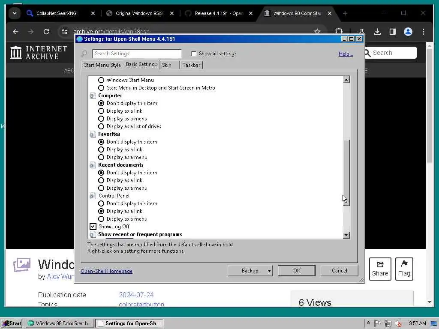
Task: Click the OK button
Action: [x=297, y=271]
